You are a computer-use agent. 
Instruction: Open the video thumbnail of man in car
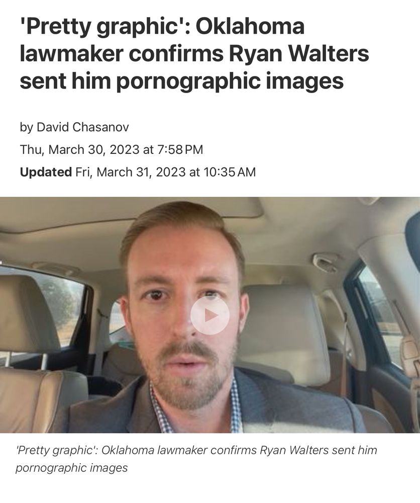point(210,315)
